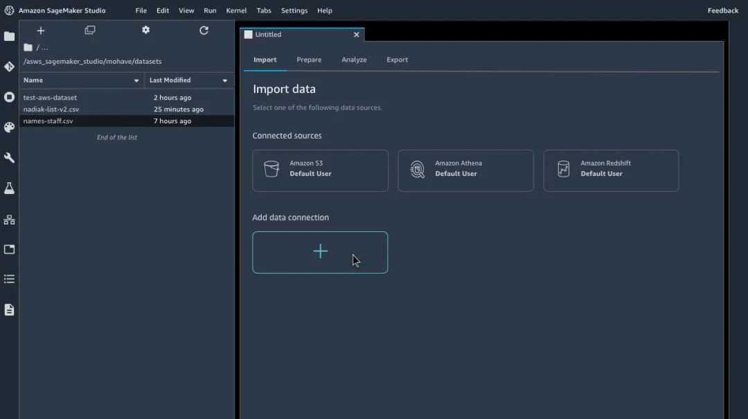Select the Amazon Athena icon
Image resolution: width=748 pixels, height=419 pixels.
417,170
